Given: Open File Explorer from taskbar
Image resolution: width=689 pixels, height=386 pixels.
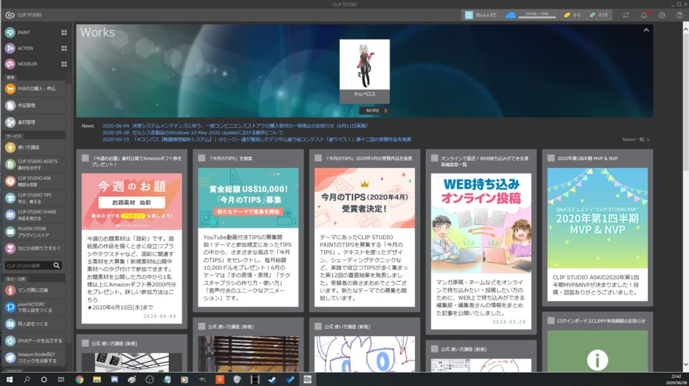Looking at the screenshot, I should 97,379.
